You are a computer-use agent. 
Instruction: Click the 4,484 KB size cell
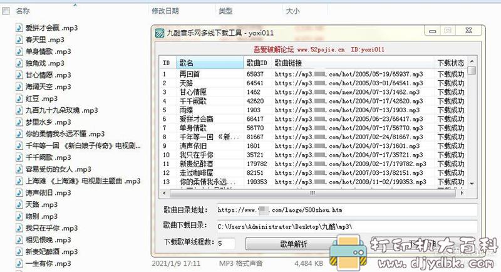[309, 264]
